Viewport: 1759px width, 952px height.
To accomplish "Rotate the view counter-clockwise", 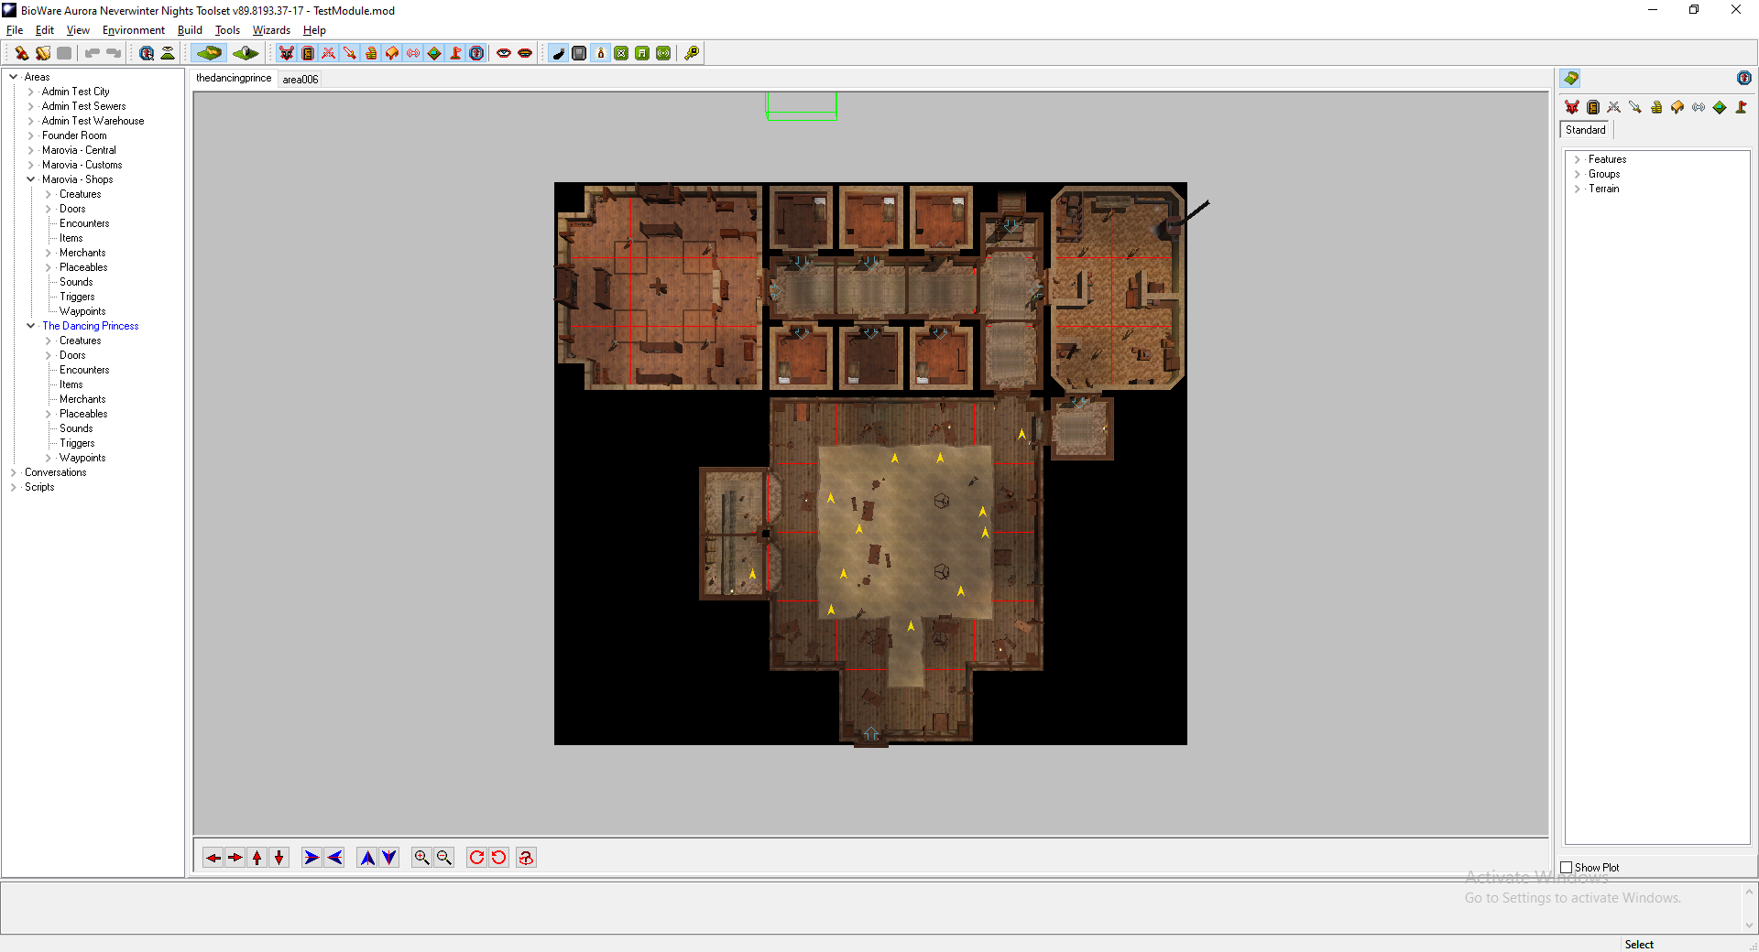I will coord(498,858).
